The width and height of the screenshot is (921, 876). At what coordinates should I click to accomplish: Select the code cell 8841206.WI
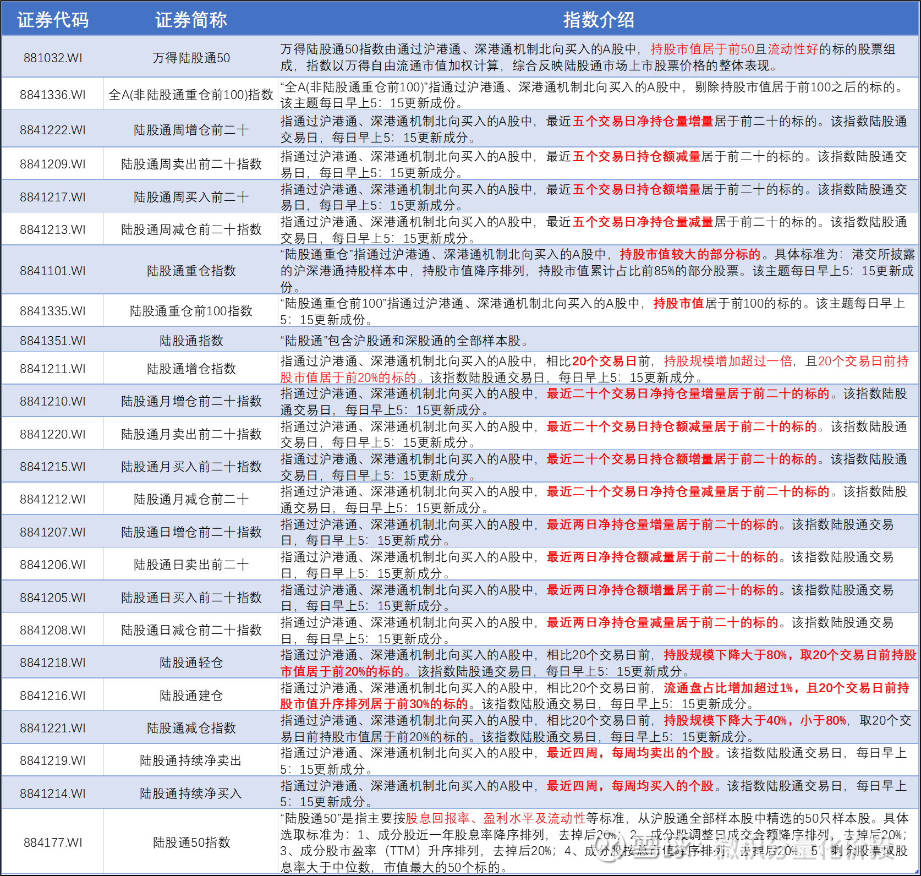[x=53, y=565]
